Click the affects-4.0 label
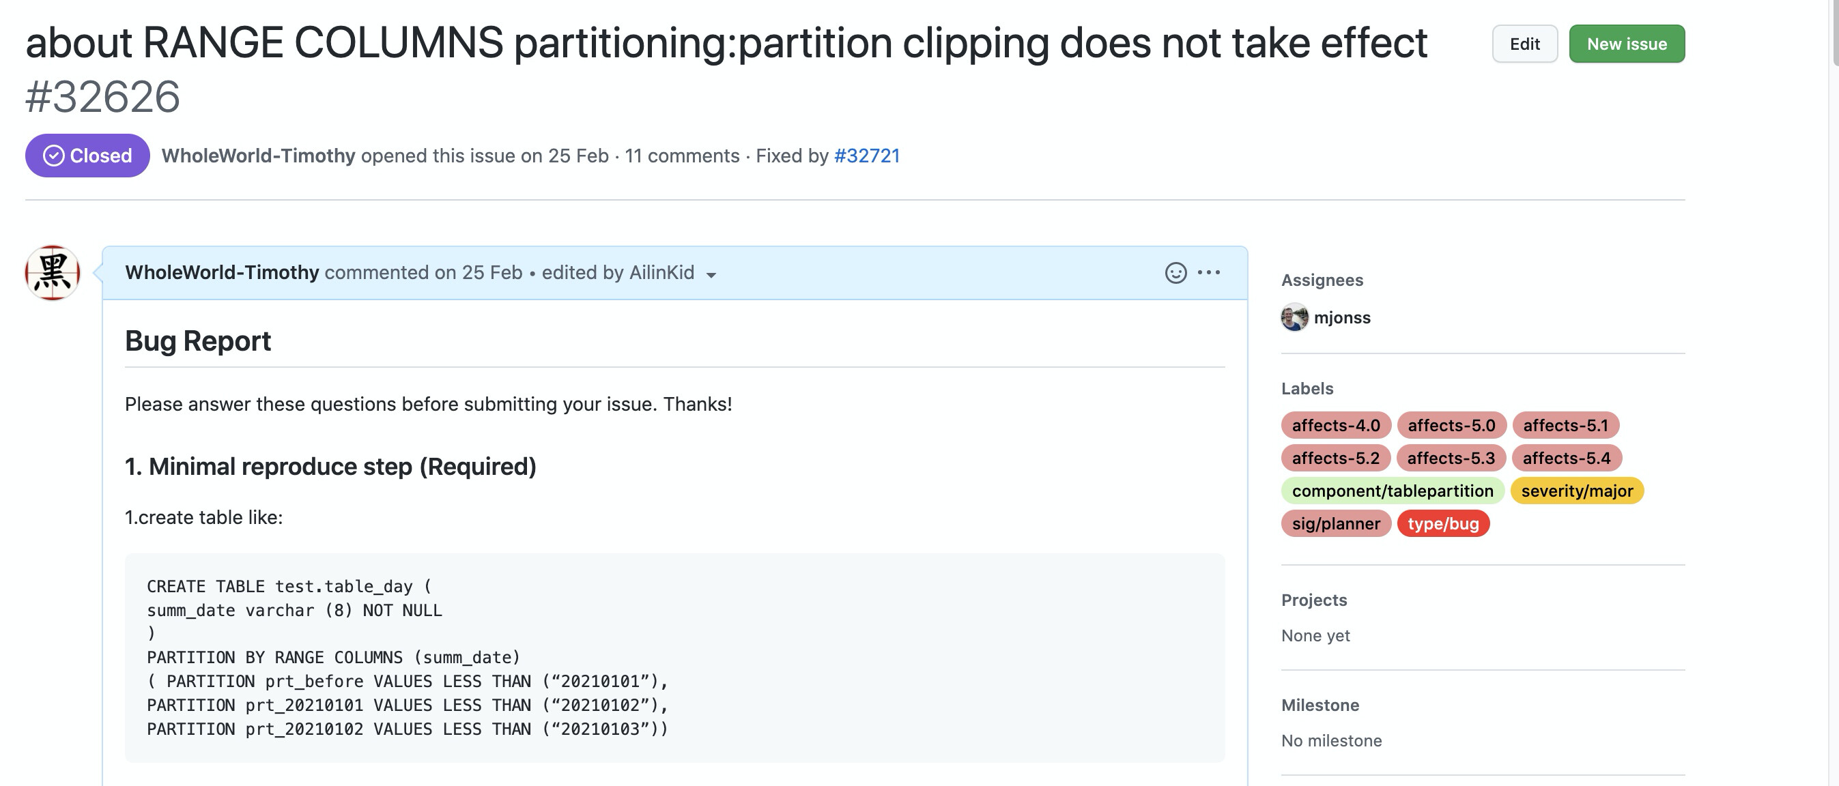 [1335, 425]
